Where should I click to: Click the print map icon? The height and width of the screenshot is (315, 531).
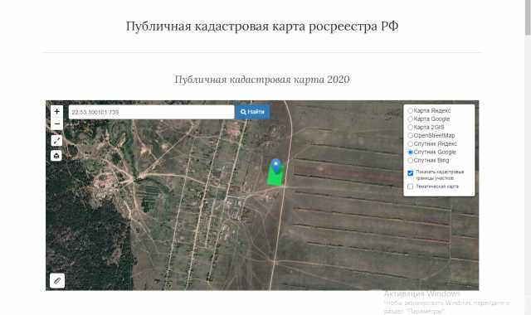56,155
